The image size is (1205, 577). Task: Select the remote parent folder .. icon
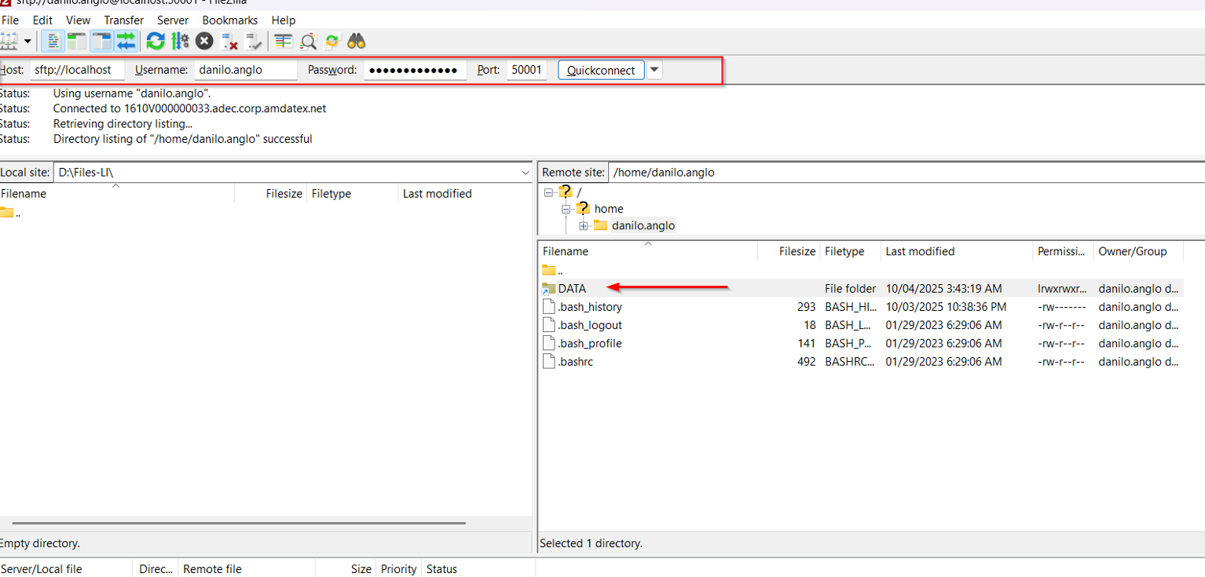[548, 270]
